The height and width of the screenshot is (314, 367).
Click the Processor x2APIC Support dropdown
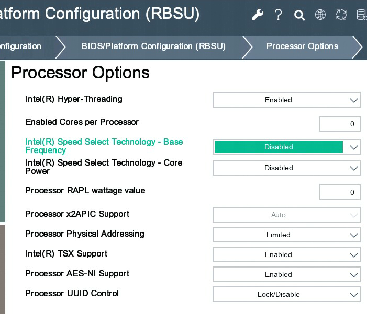click(286, 215)
